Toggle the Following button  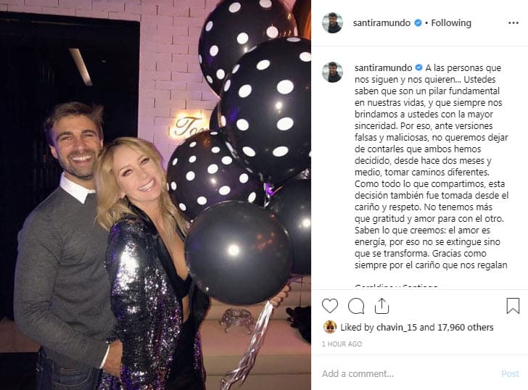[451, 23]
